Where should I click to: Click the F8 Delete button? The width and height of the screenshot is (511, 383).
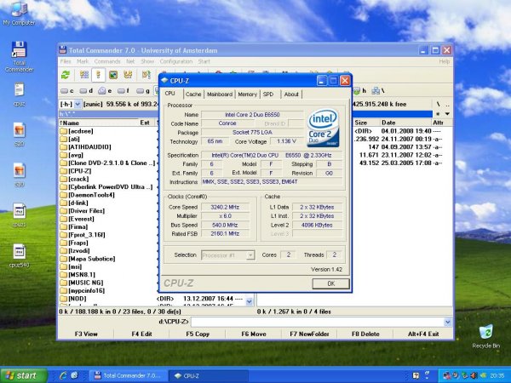[x=365, y=334]
